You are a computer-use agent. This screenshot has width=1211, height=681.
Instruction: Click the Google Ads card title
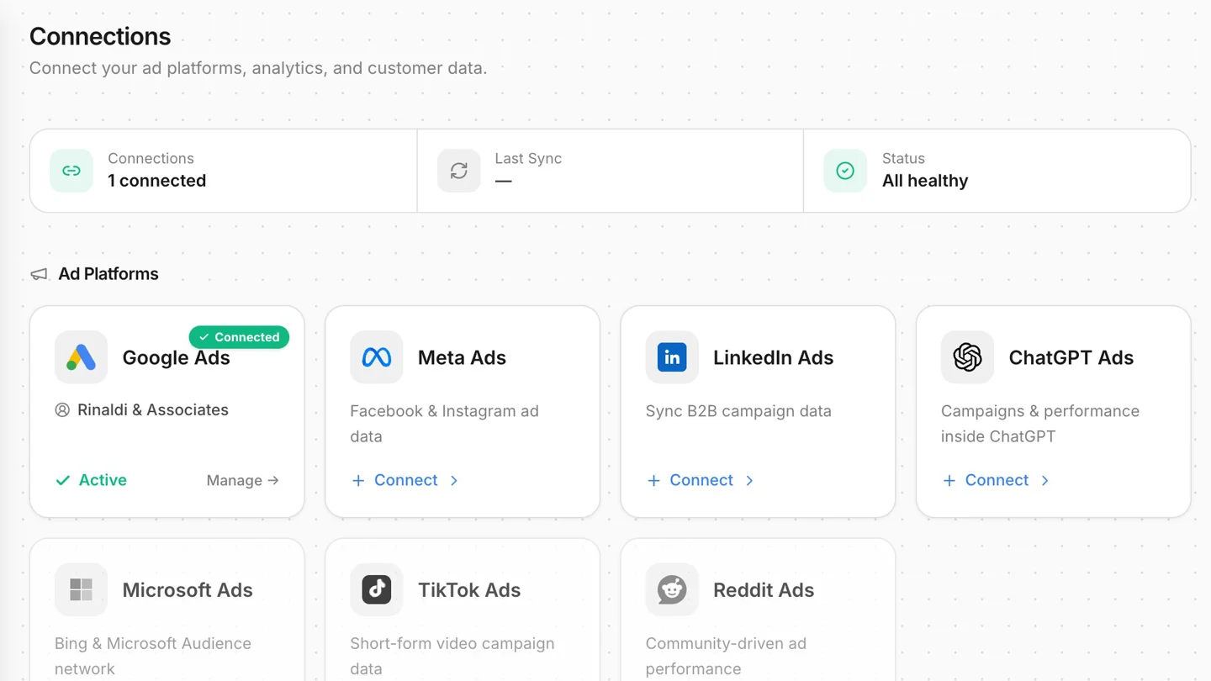point(177,357)
